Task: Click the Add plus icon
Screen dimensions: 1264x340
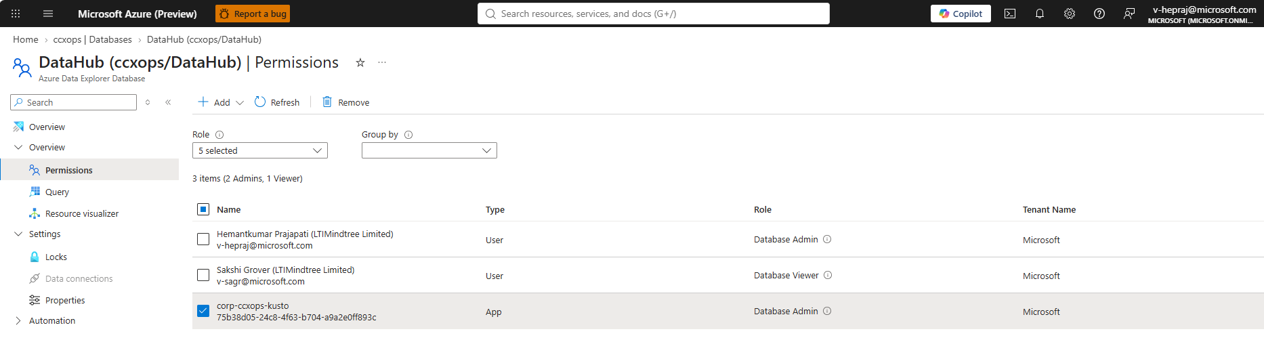Action: (203, 102)
